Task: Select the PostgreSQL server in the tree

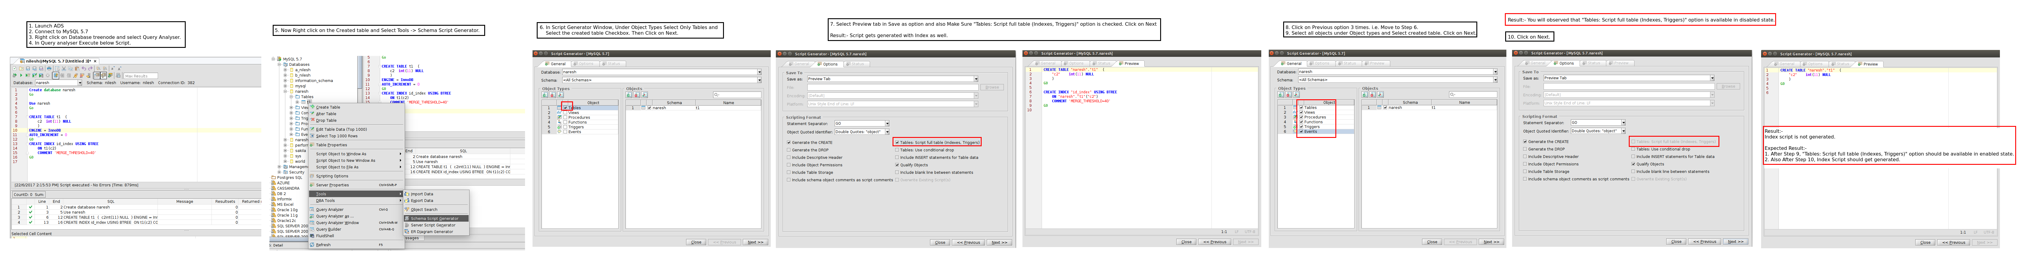Action: (290, 177)
